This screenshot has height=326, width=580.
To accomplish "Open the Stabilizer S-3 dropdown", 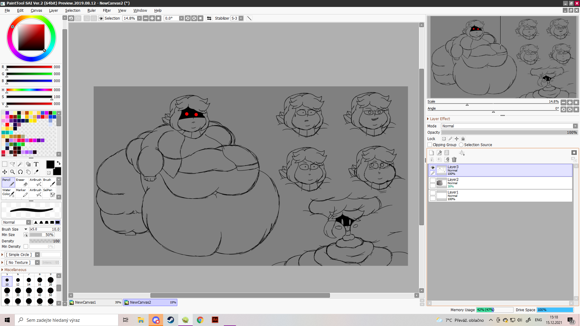I will point(241,18).
